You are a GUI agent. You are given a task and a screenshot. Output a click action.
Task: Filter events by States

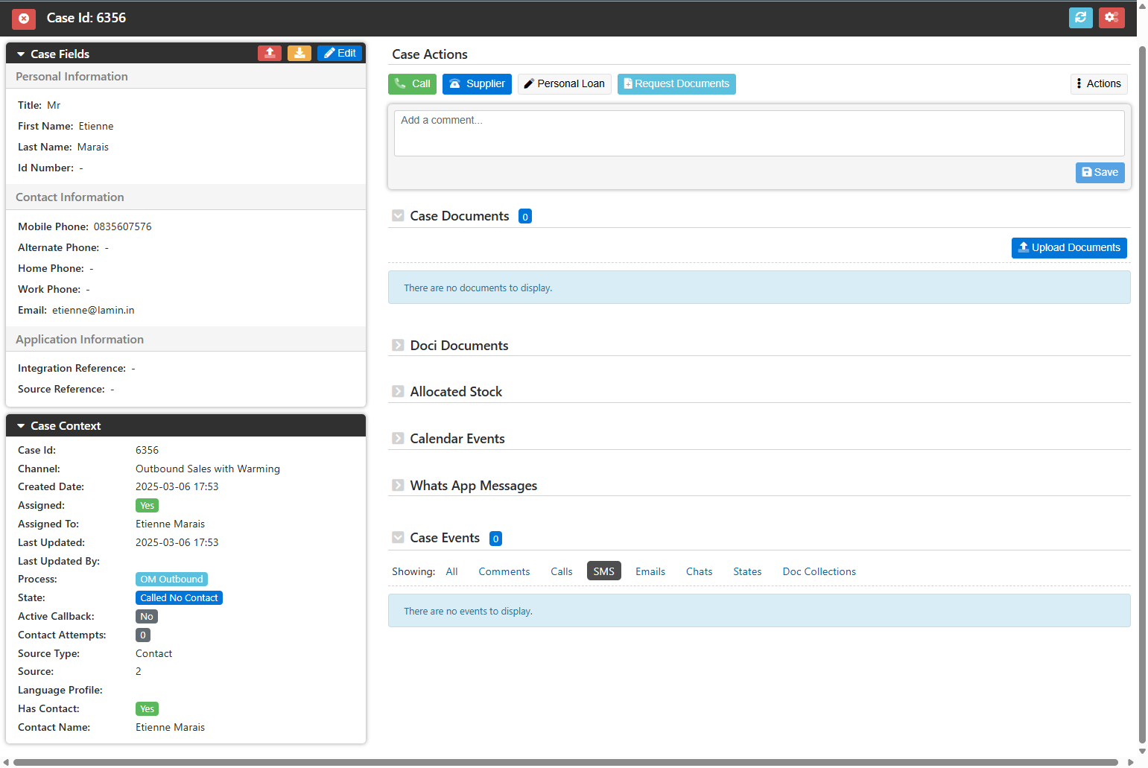747,572
